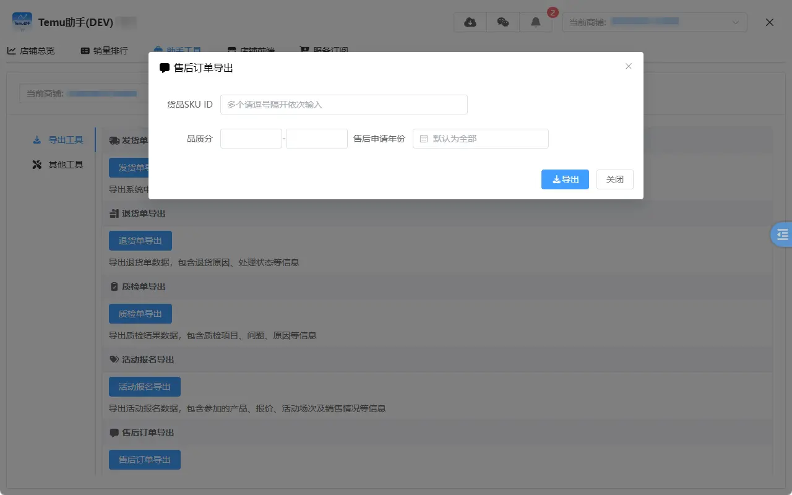Click the 关闭 button in the dialog
Screen dimensions: 792x495
pyautogui.click(x=614, y=179)
